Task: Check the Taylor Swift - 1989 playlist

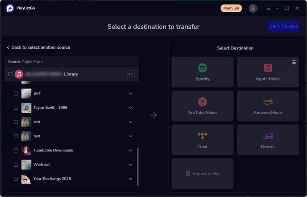Action: tap(16, 108)
